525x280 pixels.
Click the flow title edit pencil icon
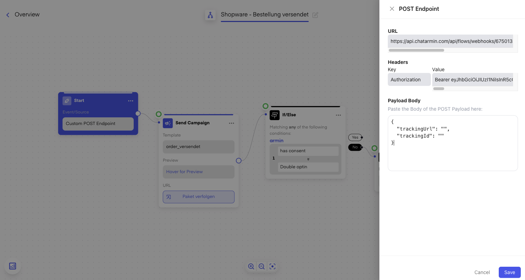click(x=315, y=15)
